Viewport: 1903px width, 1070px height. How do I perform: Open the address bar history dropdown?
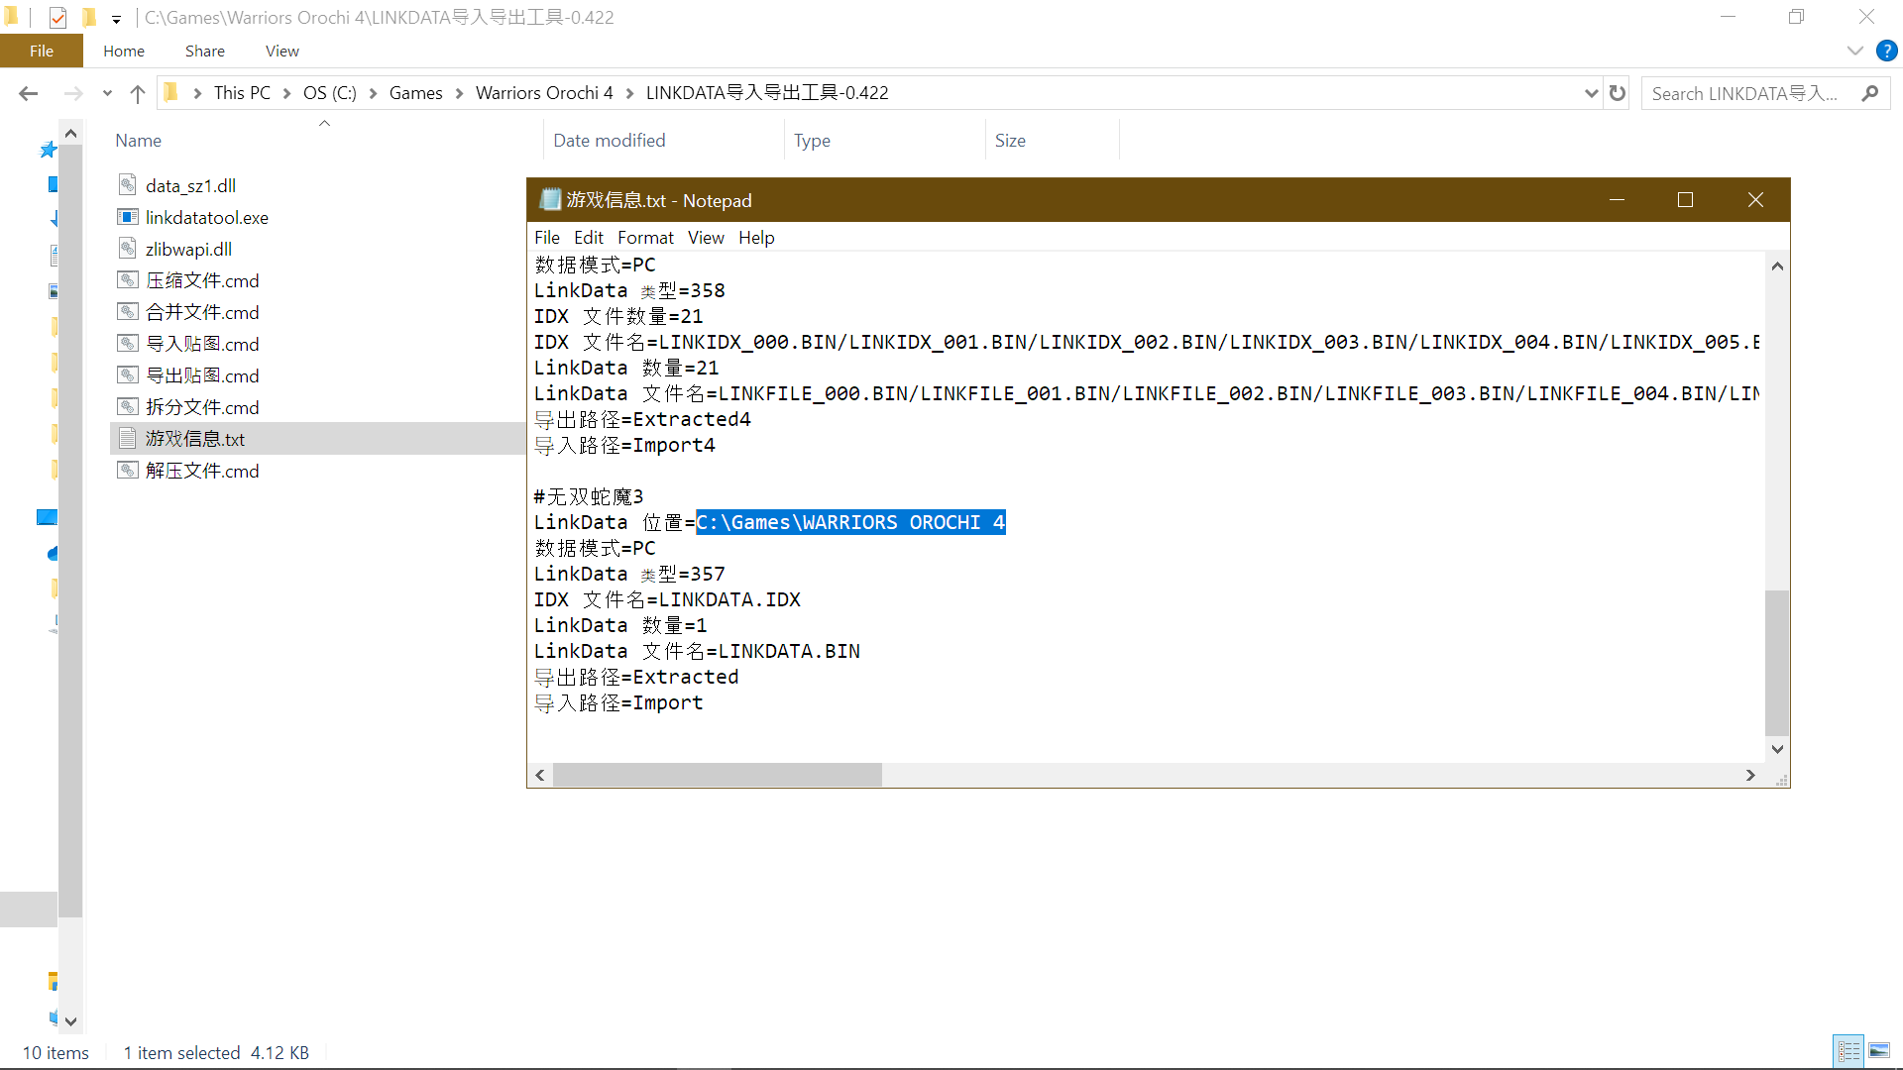click(1591, 93)
